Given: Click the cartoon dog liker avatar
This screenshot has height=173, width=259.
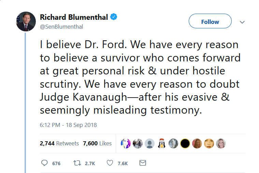Looking at the screenshot, I should point(161,144).
